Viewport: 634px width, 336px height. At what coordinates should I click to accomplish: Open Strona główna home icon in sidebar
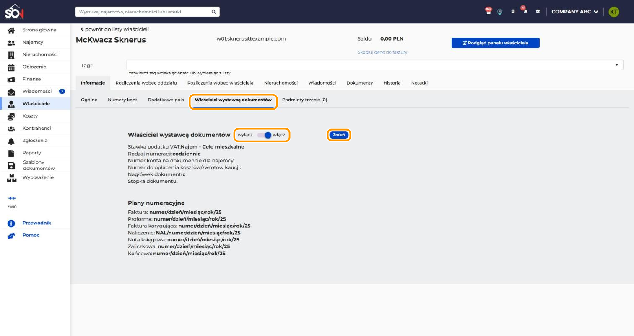[11, 30]
